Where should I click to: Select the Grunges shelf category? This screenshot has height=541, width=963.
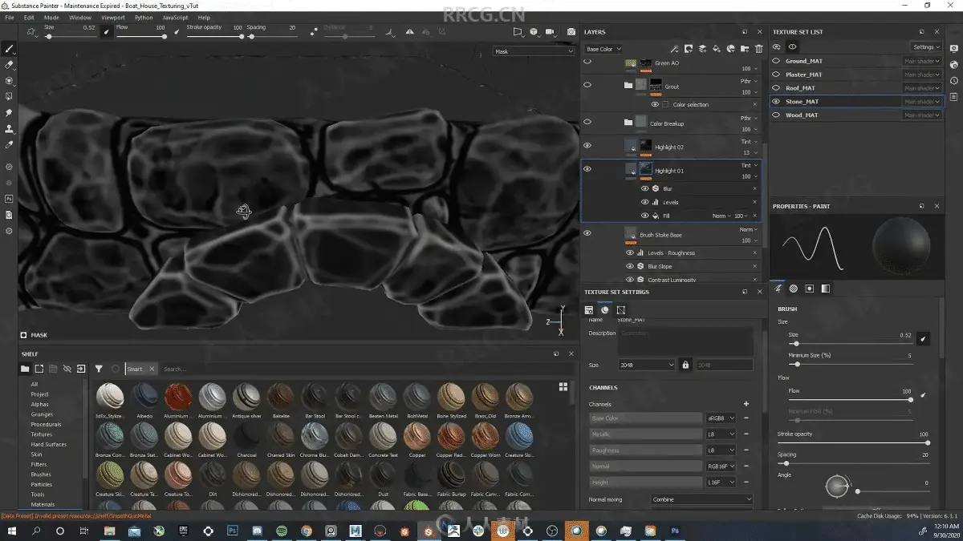(42, 414)
